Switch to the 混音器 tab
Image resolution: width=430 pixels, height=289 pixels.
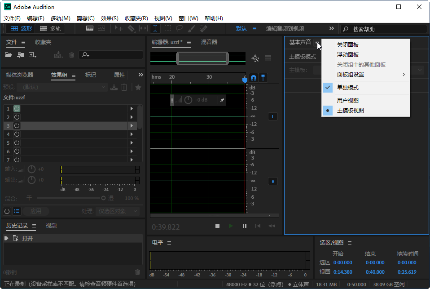coord(209,42)
